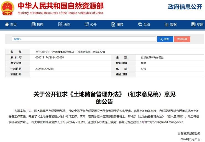The image size is (205, 142).
Task: Open the 数据 menu item
Action: click(x=173, y=24)
